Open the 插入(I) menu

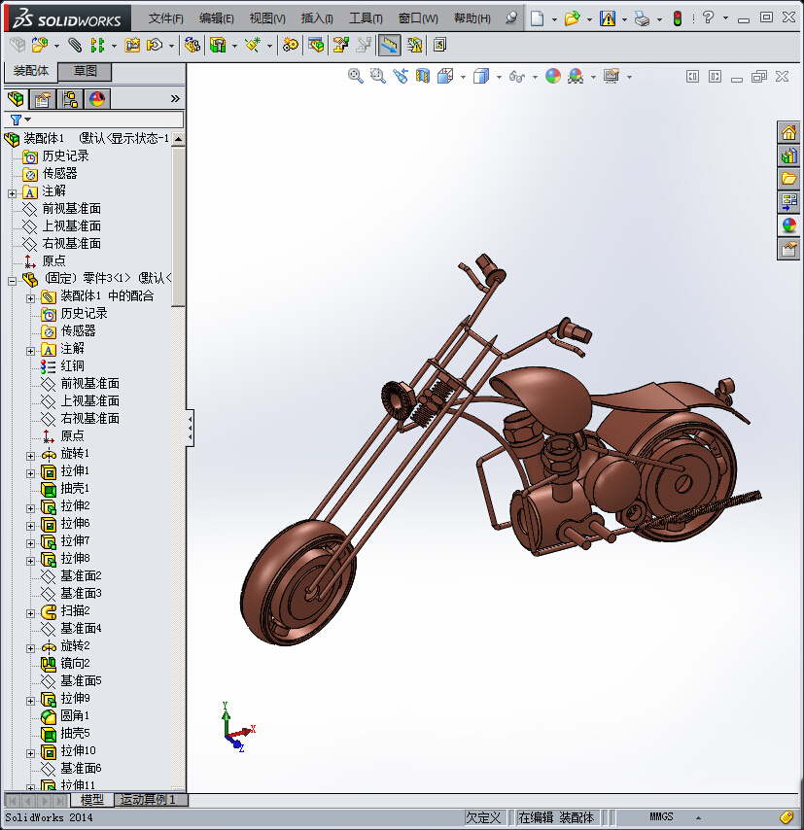click(x=317, y=18)
